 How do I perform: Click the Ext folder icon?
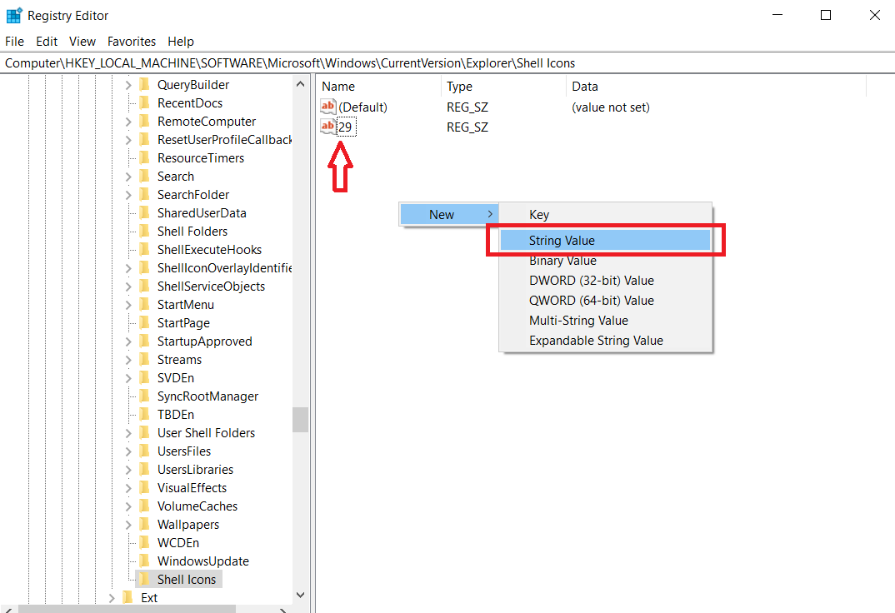(127, 597)
